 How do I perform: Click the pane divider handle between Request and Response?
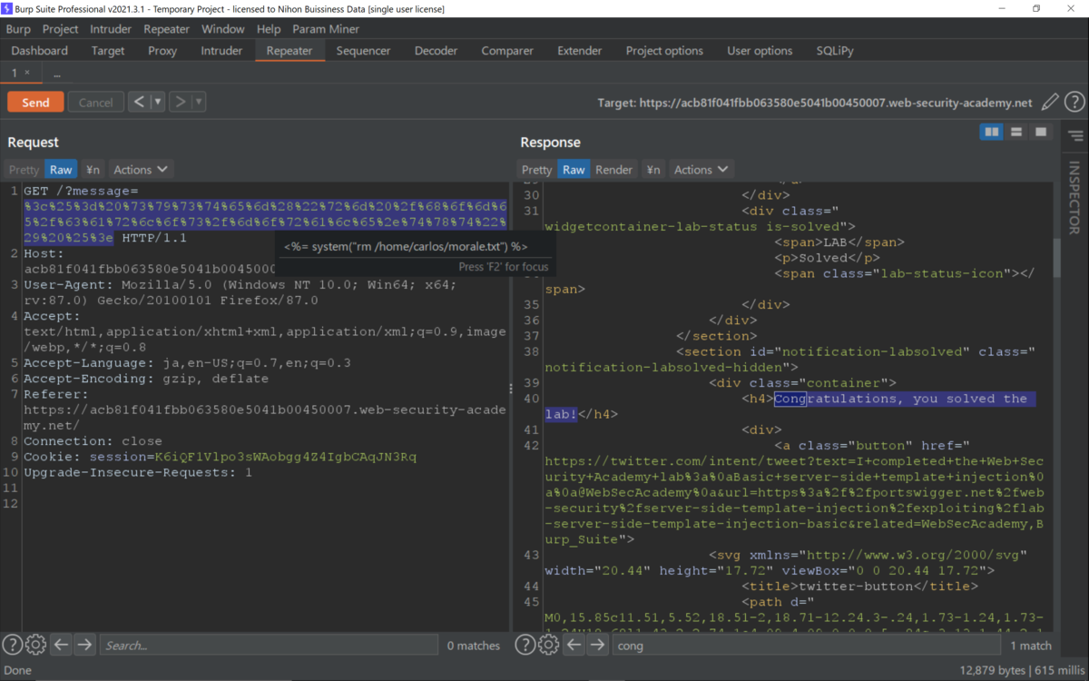point(511,389)
